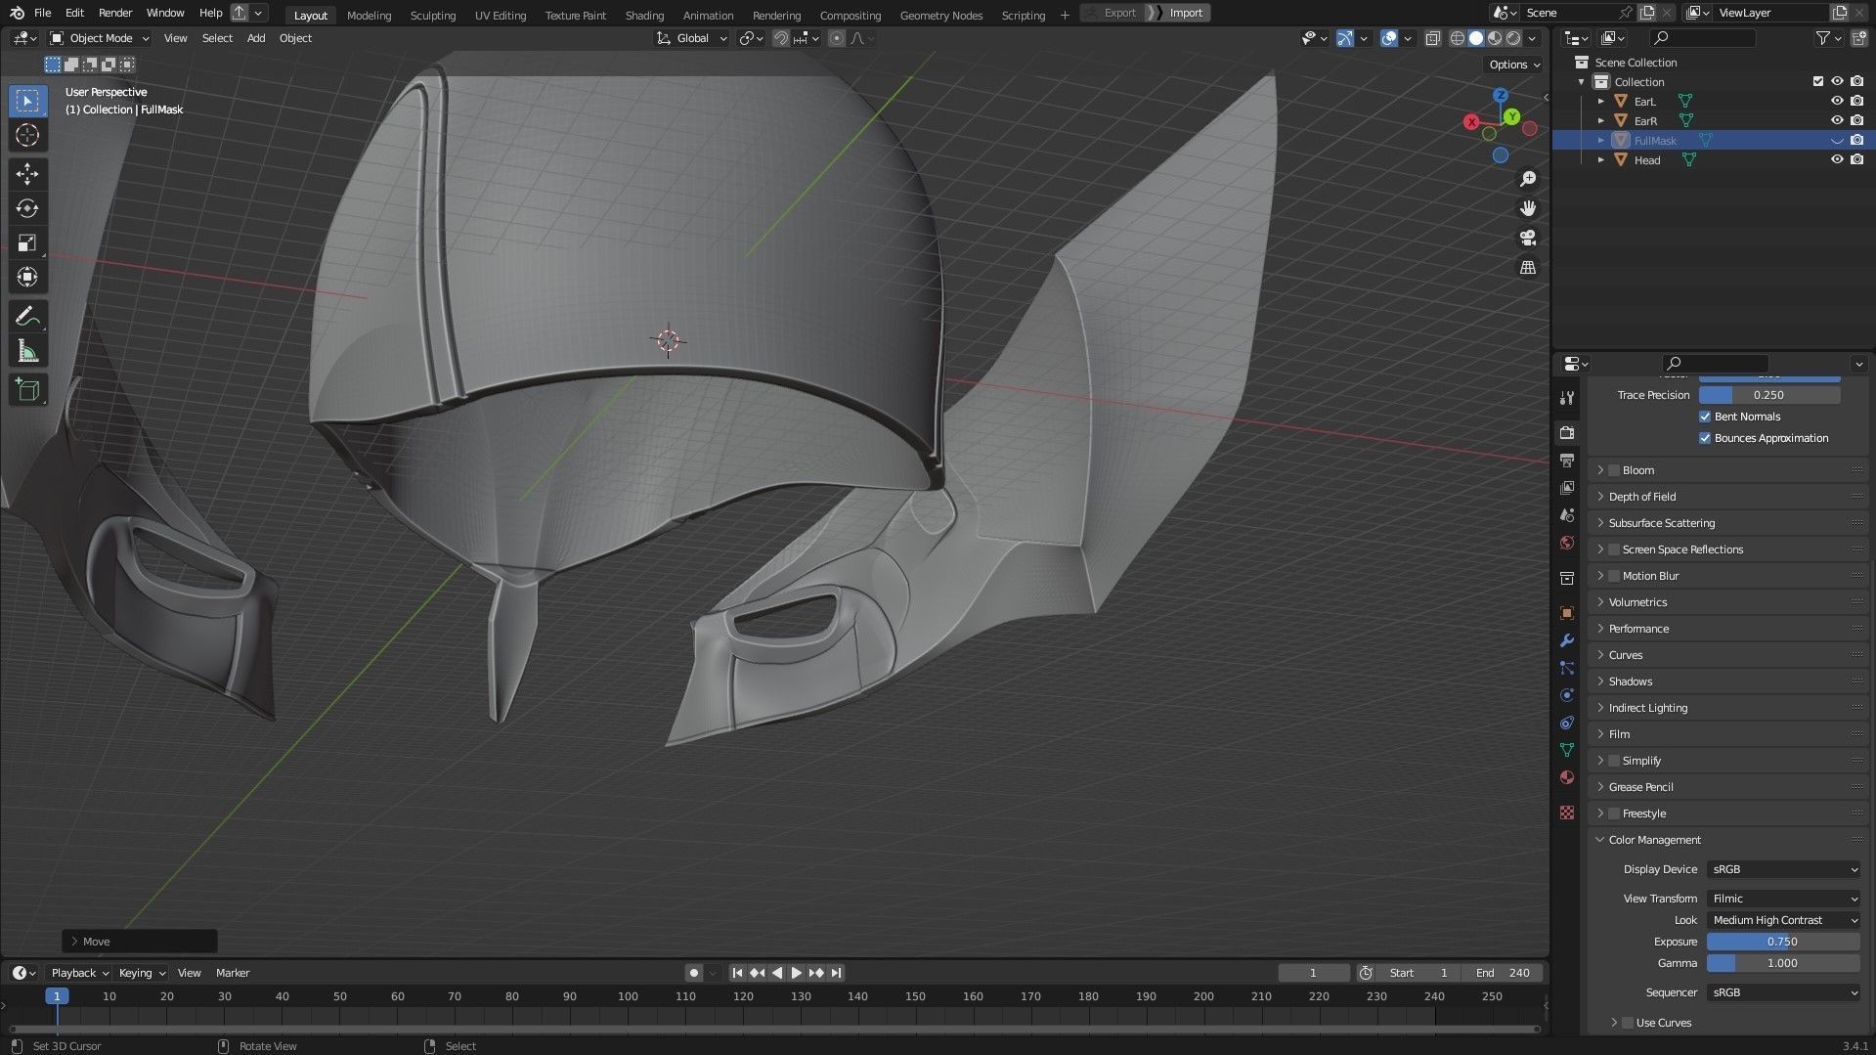Switch to wireframe viewport shading
This screenshot has width=1876, height=1055.
point(1458,38)
